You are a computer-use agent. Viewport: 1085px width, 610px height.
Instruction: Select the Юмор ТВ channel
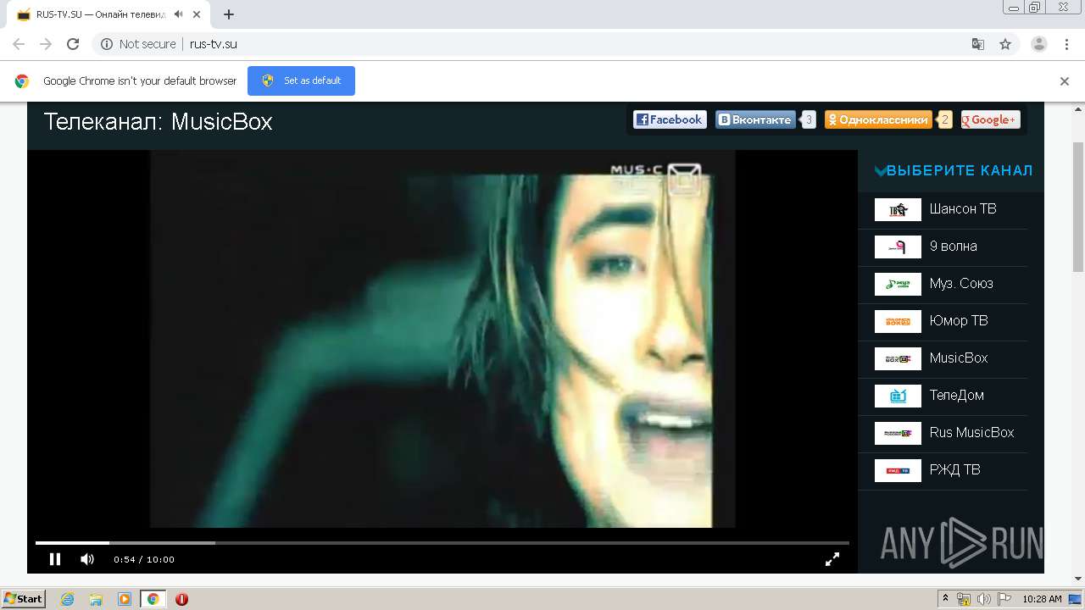[x=959, y=321]
